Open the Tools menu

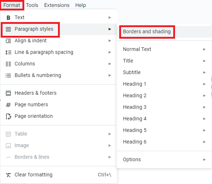32,5
